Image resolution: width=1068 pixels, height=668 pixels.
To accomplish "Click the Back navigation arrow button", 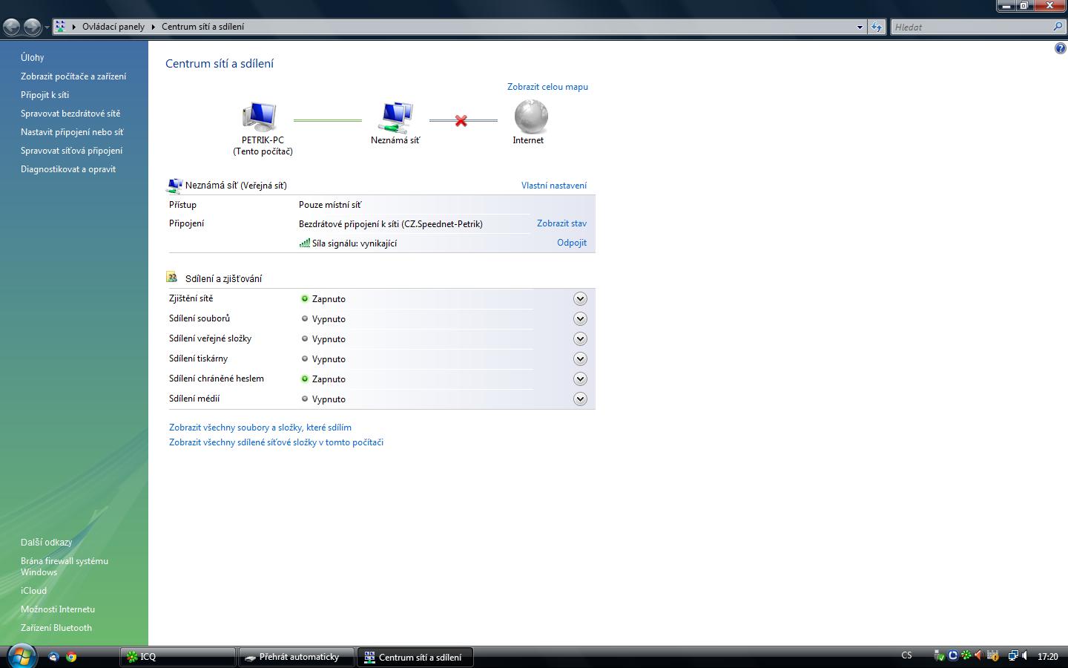I will pyautogui.click(x=12, y=27).
